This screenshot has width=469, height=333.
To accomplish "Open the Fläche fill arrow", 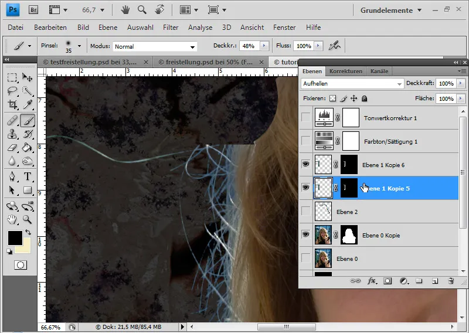I will [461, 98].
